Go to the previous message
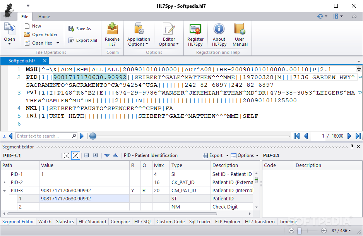The height and width of the screenshot is (236, 363). [306, 136]
